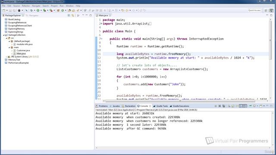Click Link with Editor icon in Package Explorer
Screen dimensions: 276x155
click(x=73, y=15)
